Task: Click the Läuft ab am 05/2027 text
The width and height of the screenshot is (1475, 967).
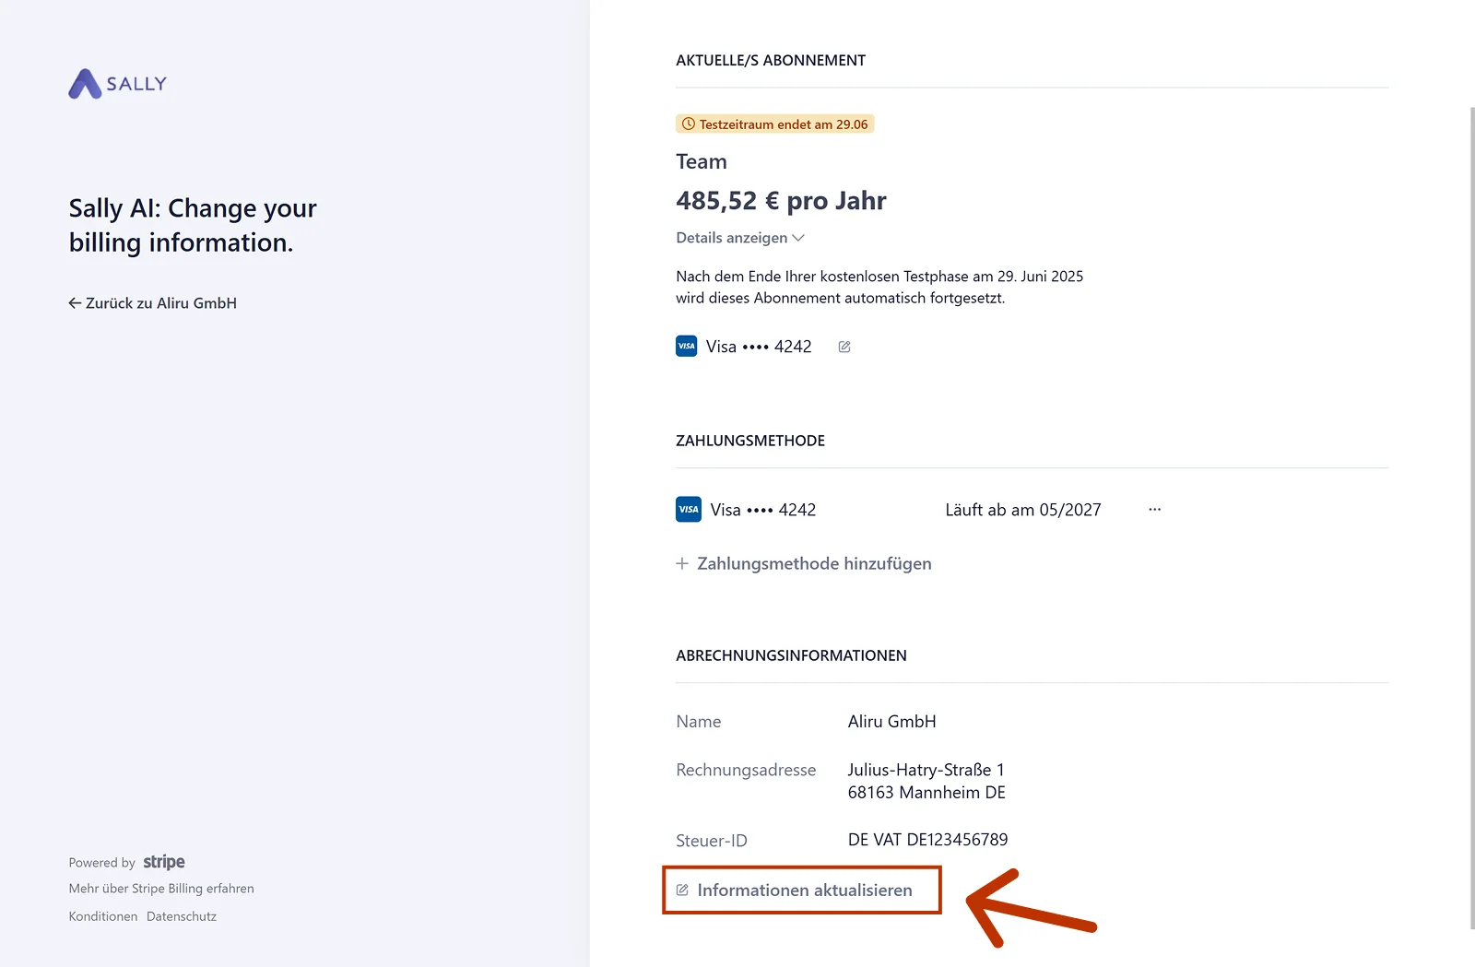Action: pos(1023,510)
